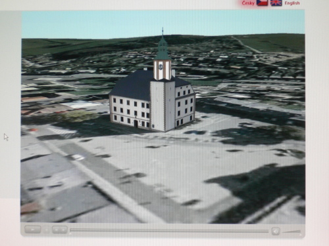This screenshot has height=246, width=329.
Task: Step the video forward one frame
Action: pos(64,230)
